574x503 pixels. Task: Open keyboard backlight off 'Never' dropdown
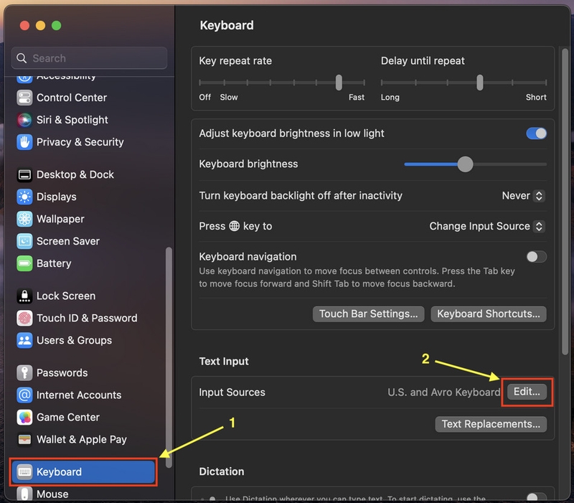[523, 196]
